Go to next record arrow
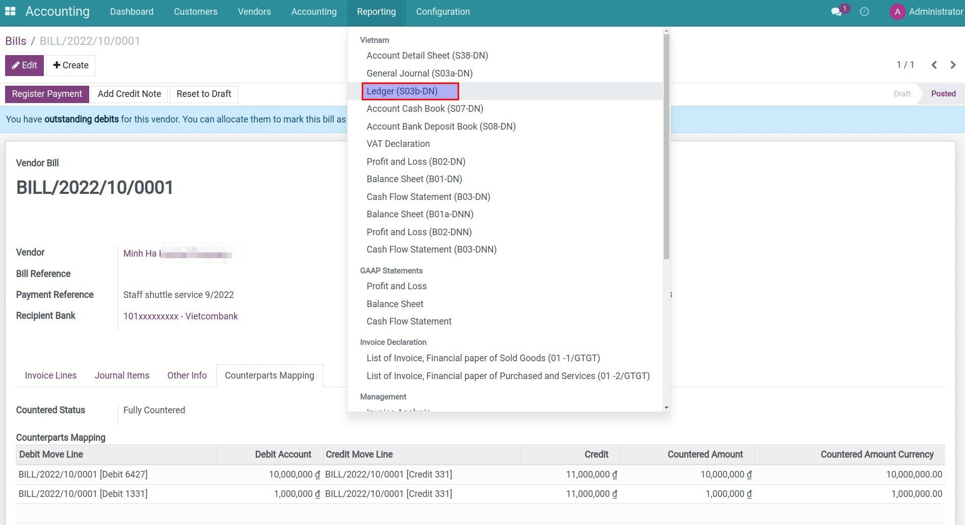The image size is (965, 525). pos(953,65)
